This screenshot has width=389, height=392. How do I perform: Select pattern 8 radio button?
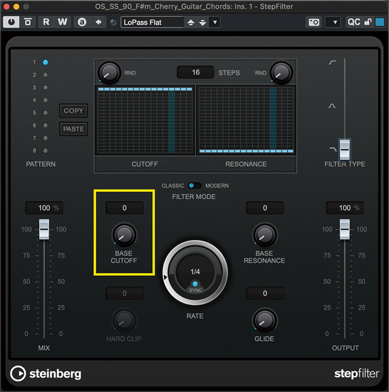(45, 150)
